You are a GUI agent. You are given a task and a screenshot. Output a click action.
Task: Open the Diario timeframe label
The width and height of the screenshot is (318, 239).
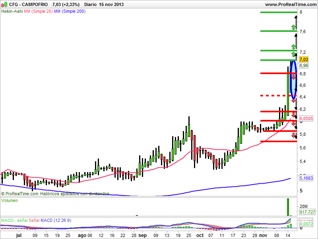coord(91,4)
